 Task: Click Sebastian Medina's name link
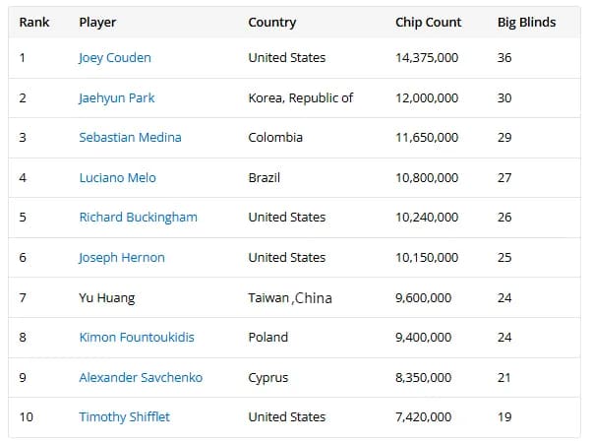coord(130,137)
